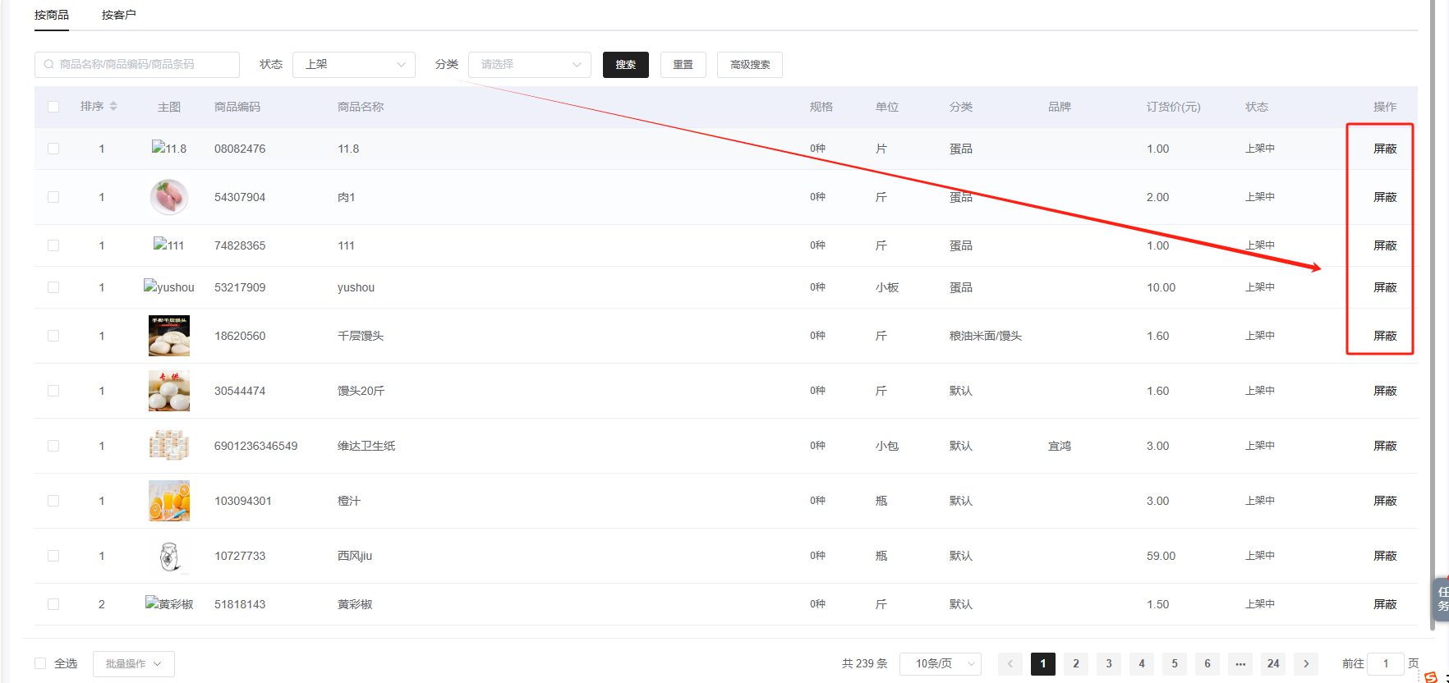Viewport: 1449px width, 683px height.
Task: Click the search magnifier icon in product field
Action: [49, 64]
